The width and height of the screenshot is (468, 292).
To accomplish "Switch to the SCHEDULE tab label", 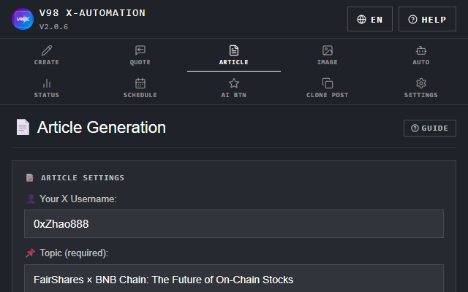I will tap(140, 95).
